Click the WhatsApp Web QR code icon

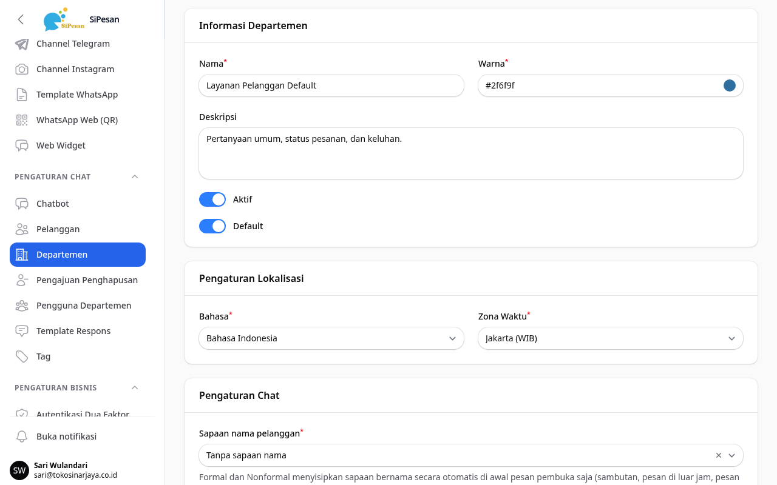[x=22, y=120]
